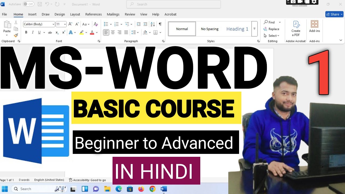Image resolution: width=345 pixels, height=194 pixels.
Task: Select the Format Painter brush
Action: click(x=16, y=35)
